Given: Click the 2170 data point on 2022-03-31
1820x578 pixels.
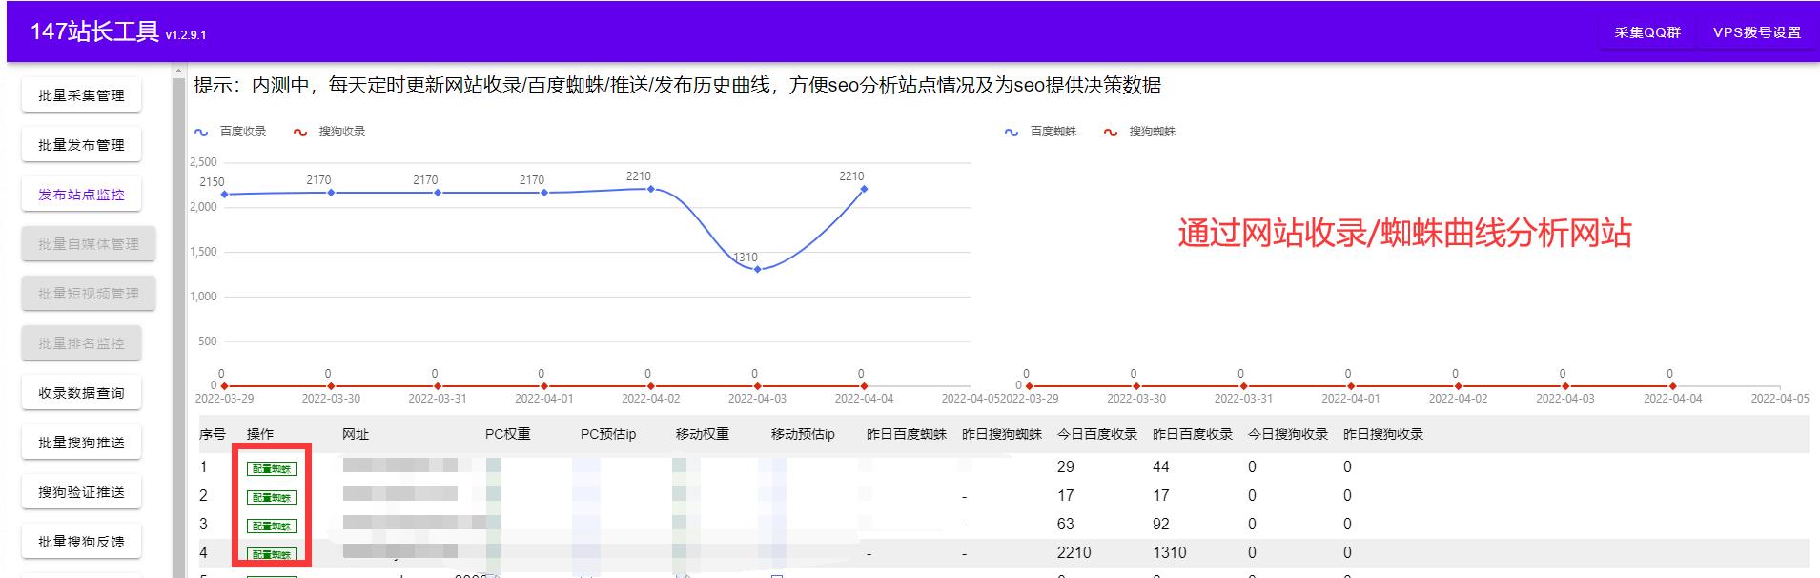Looking at the screenshot, I should pos(438,193).
